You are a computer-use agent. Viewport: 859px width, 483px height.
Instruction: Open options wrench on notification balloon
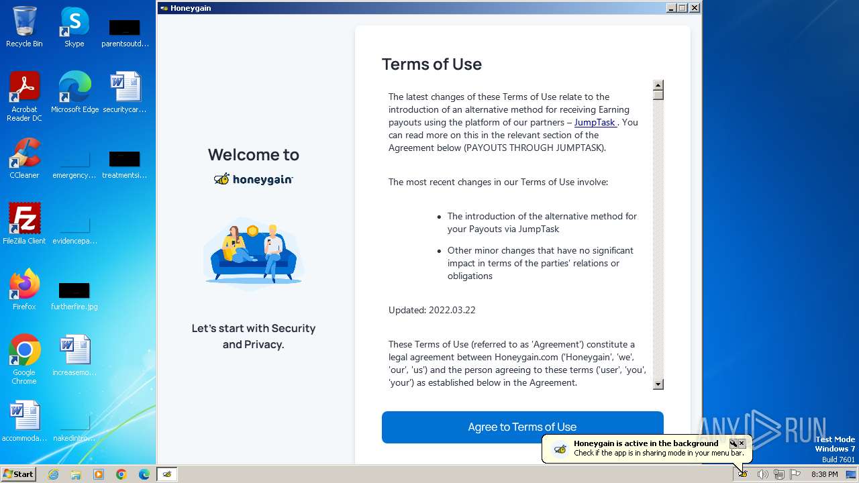click(x=734, y=443)
